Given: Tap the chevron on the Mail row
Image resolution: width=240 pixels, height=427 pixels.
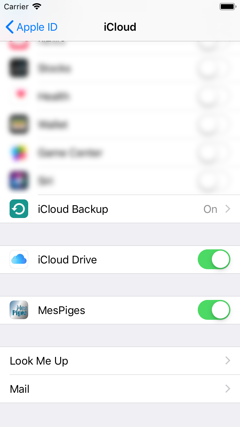Looking at the screenshot, I should click(228, 389).
